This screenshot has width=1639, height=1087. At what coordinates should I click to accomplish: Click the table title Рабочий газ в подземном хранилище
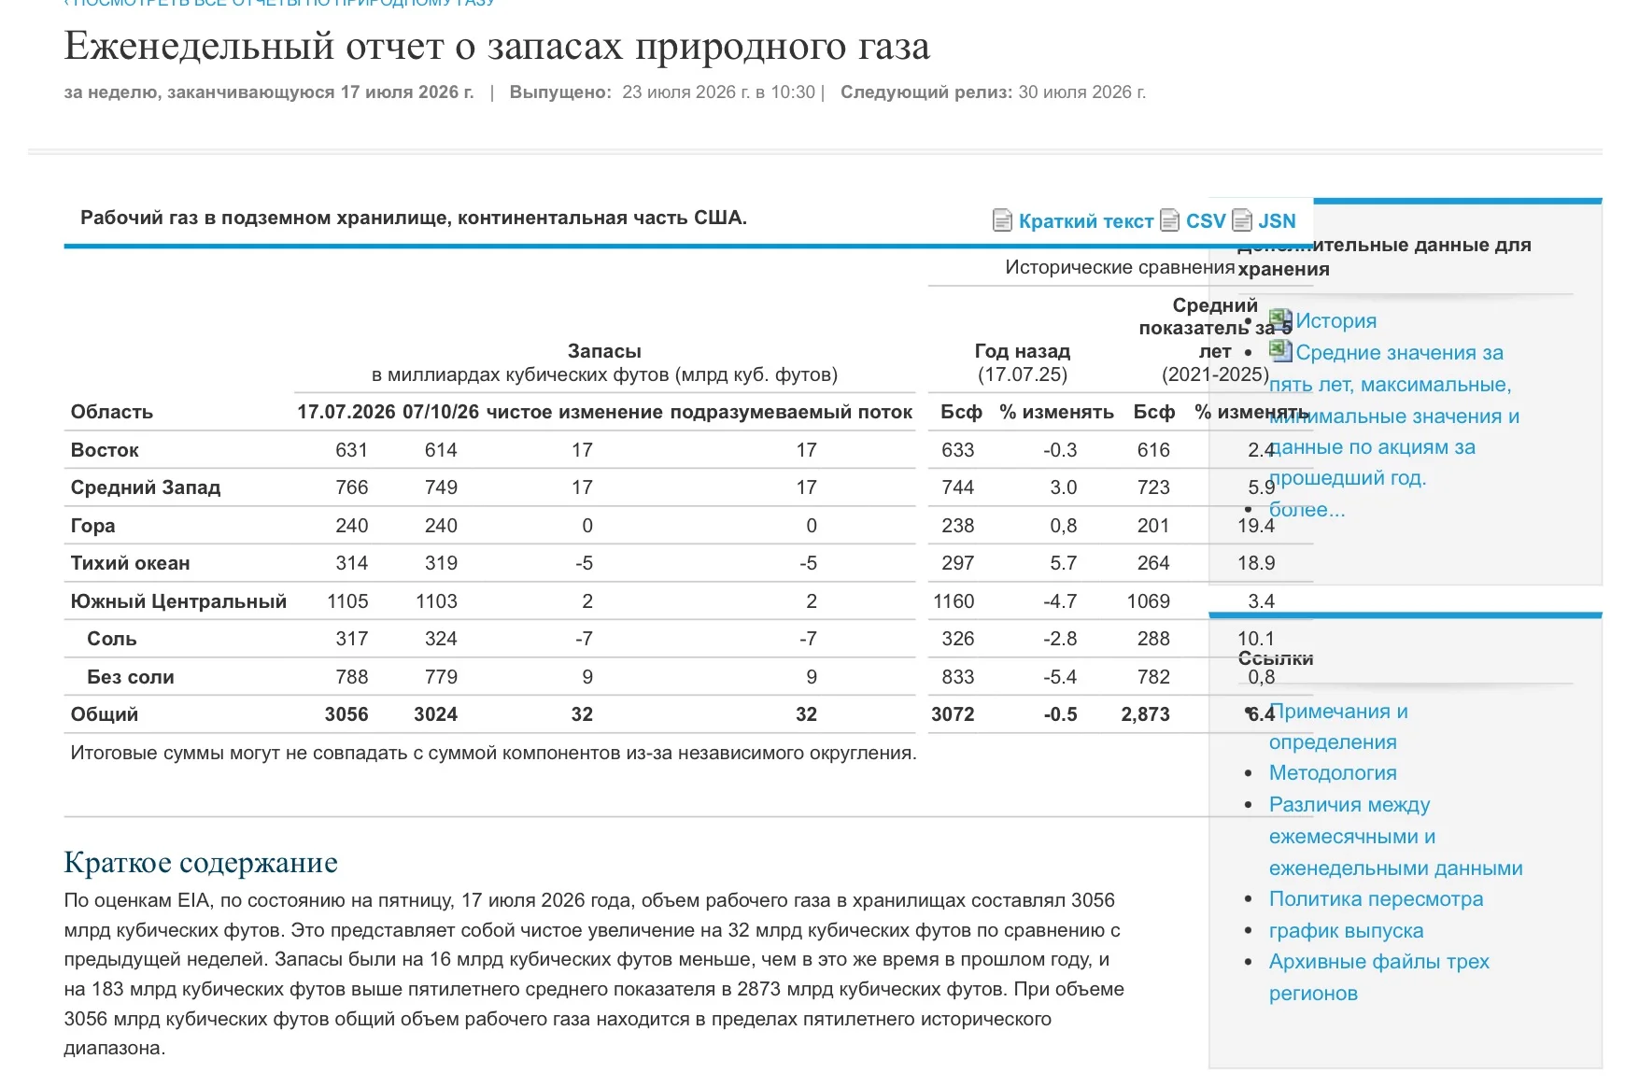(414, 218)
